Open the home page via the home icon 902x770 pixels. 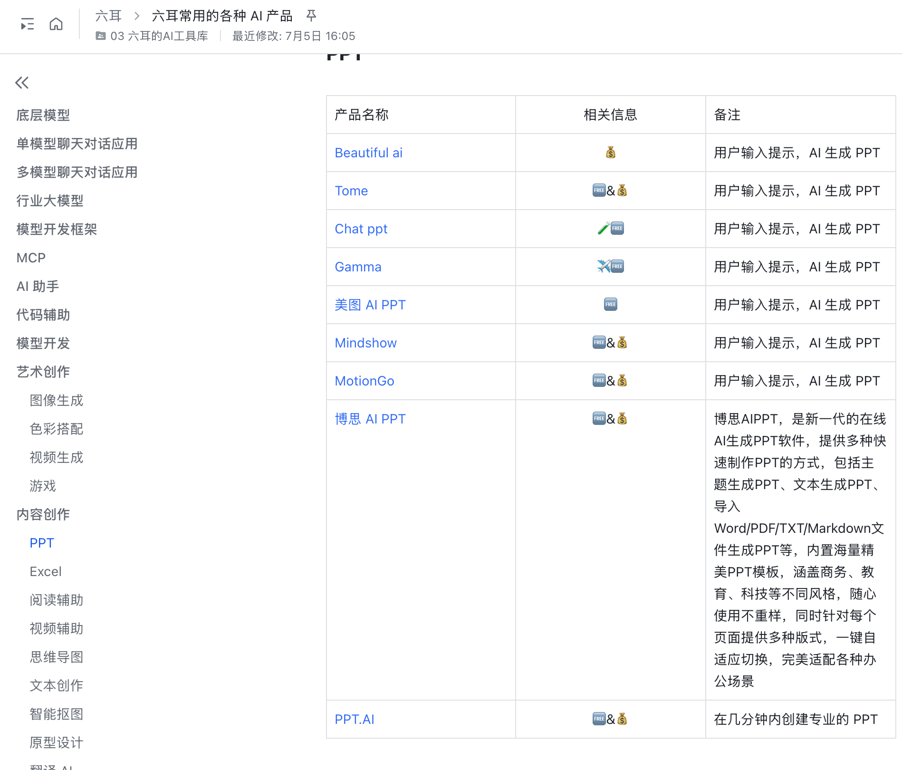coord(56,24)
